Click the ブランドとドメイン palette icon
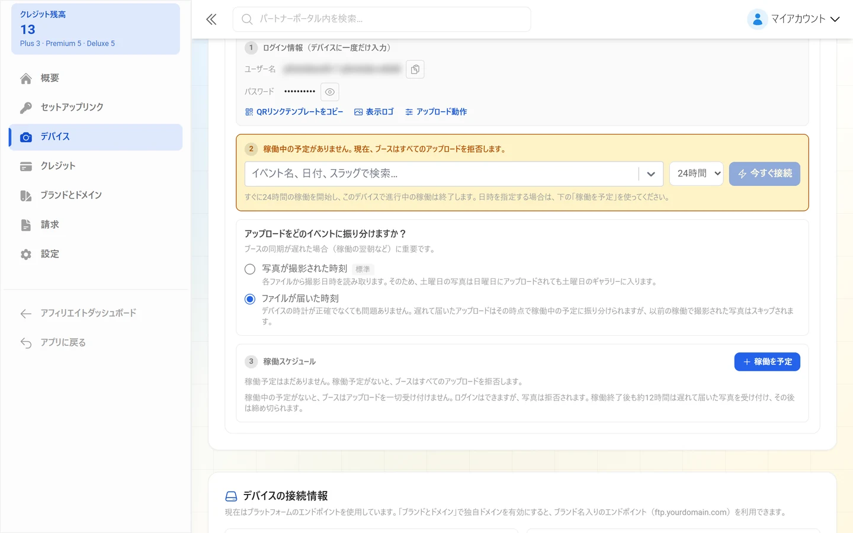The image size is (853, 533). click(26, 196)
